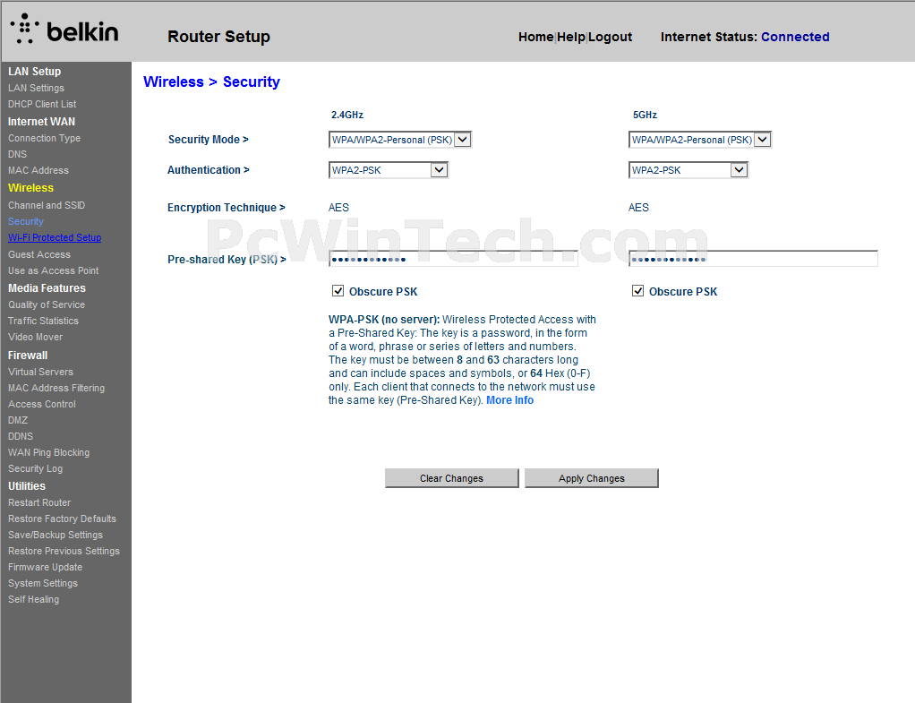Go to Home in header
Viewport: 915px width, 703px height.
535,37
